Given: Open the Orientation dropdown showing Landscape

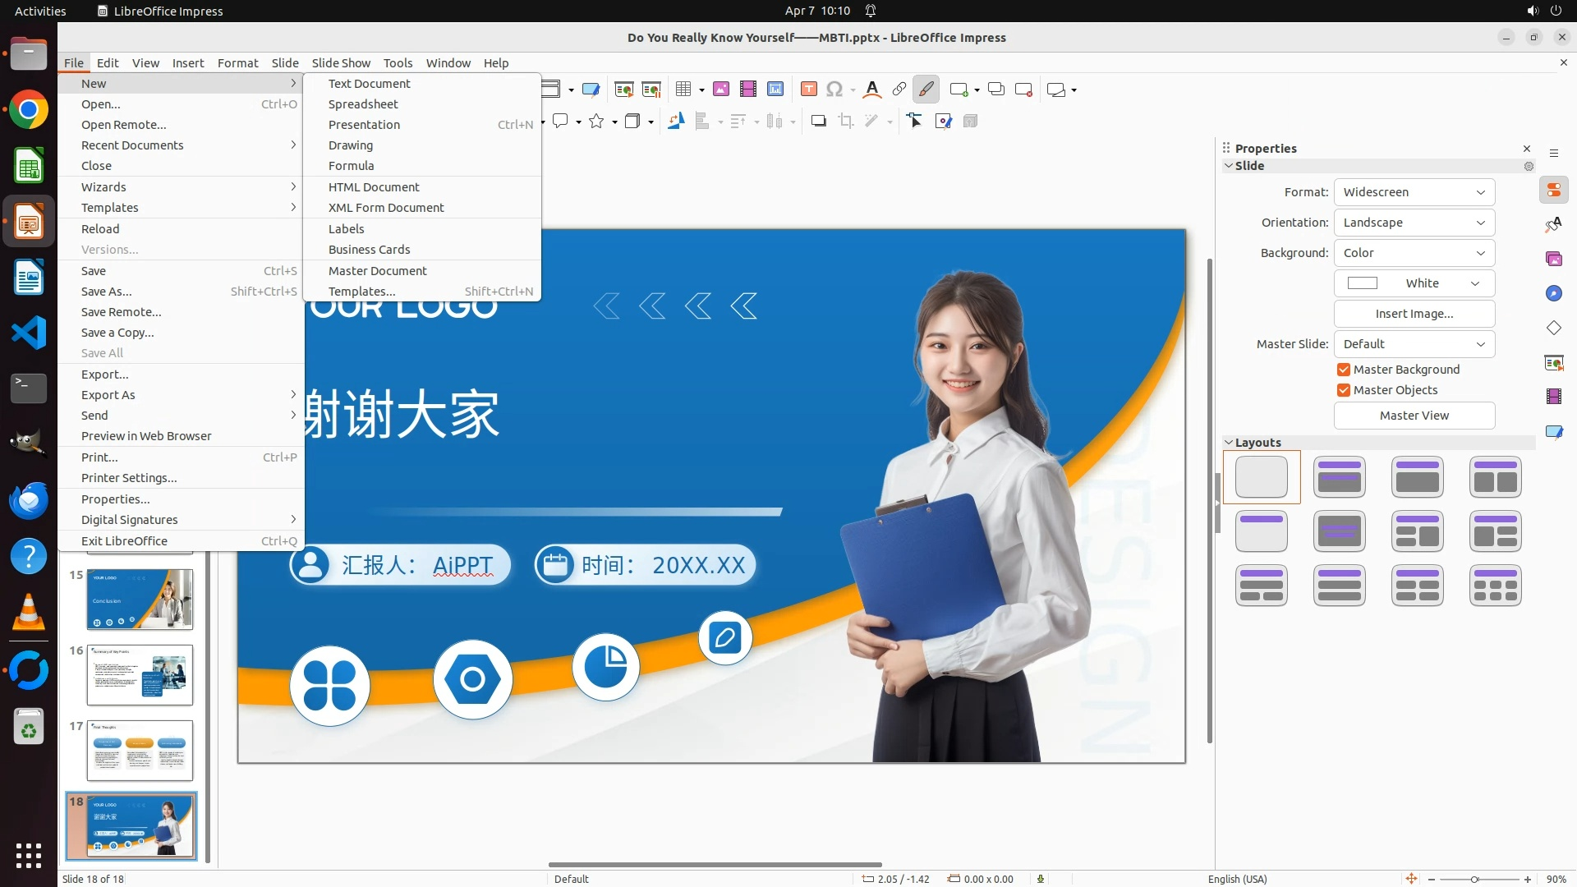Looking at the screenshot, I should pyautogui.click(x=1414, y=223).
